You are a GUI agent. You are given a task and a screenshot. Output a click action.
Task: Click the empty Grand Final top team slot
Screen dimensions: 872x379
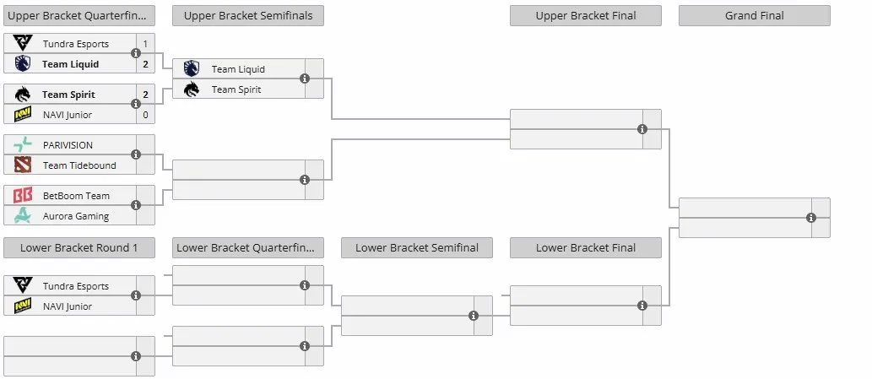click(745, 208)
